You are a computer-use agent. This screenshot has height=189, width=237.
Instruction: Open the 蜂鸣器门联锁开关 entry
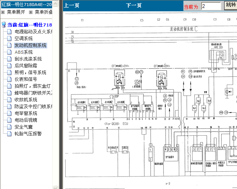(34, 93)
